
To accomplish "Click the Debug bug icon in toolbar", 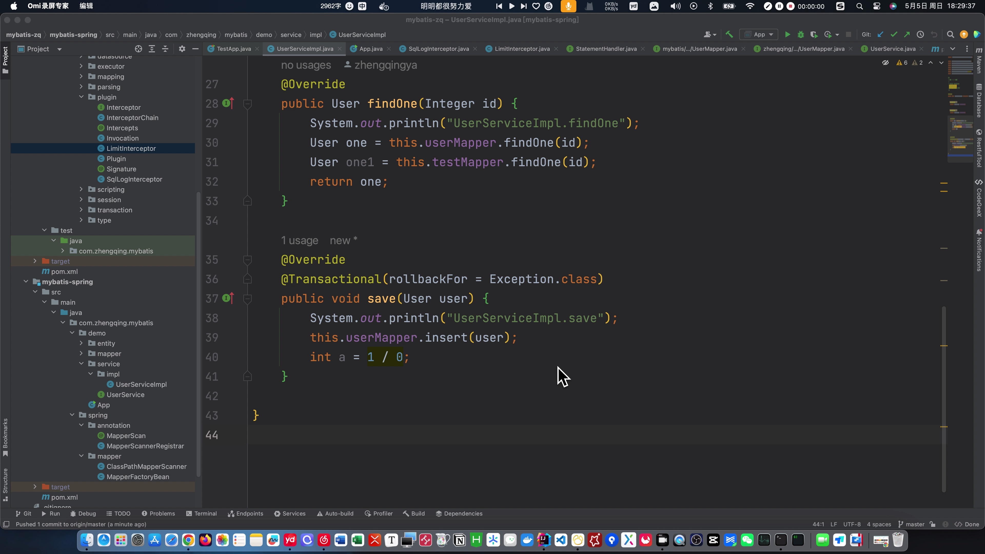I will pyautogui.click(x=801, y=35).
